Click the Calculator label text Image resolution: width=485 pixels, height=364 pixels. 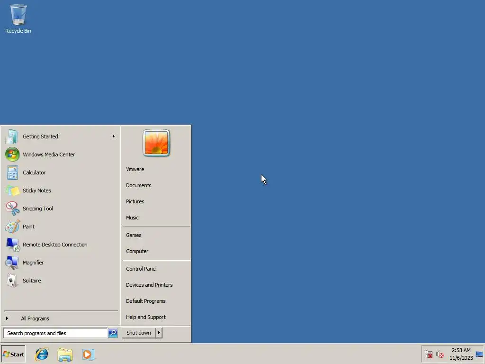(34, 173)
